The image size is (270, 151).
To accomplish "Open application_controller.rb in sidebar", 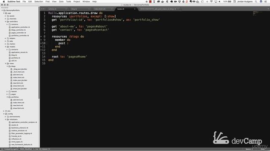I will [21, 27].
